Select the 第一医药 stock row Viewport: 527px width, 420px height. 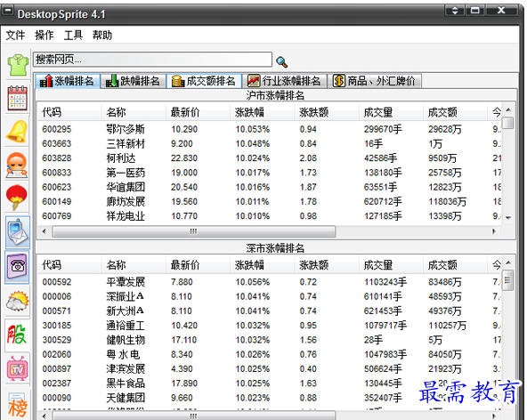point(269,173)
